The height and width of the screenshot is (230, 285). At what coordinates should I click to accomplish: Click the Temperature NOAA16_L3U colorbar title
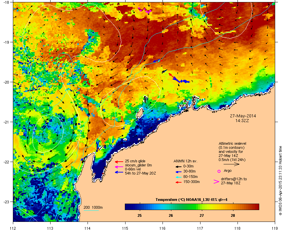click(191, 200)
